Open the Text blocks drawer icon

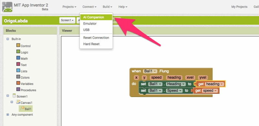[18, 64]
